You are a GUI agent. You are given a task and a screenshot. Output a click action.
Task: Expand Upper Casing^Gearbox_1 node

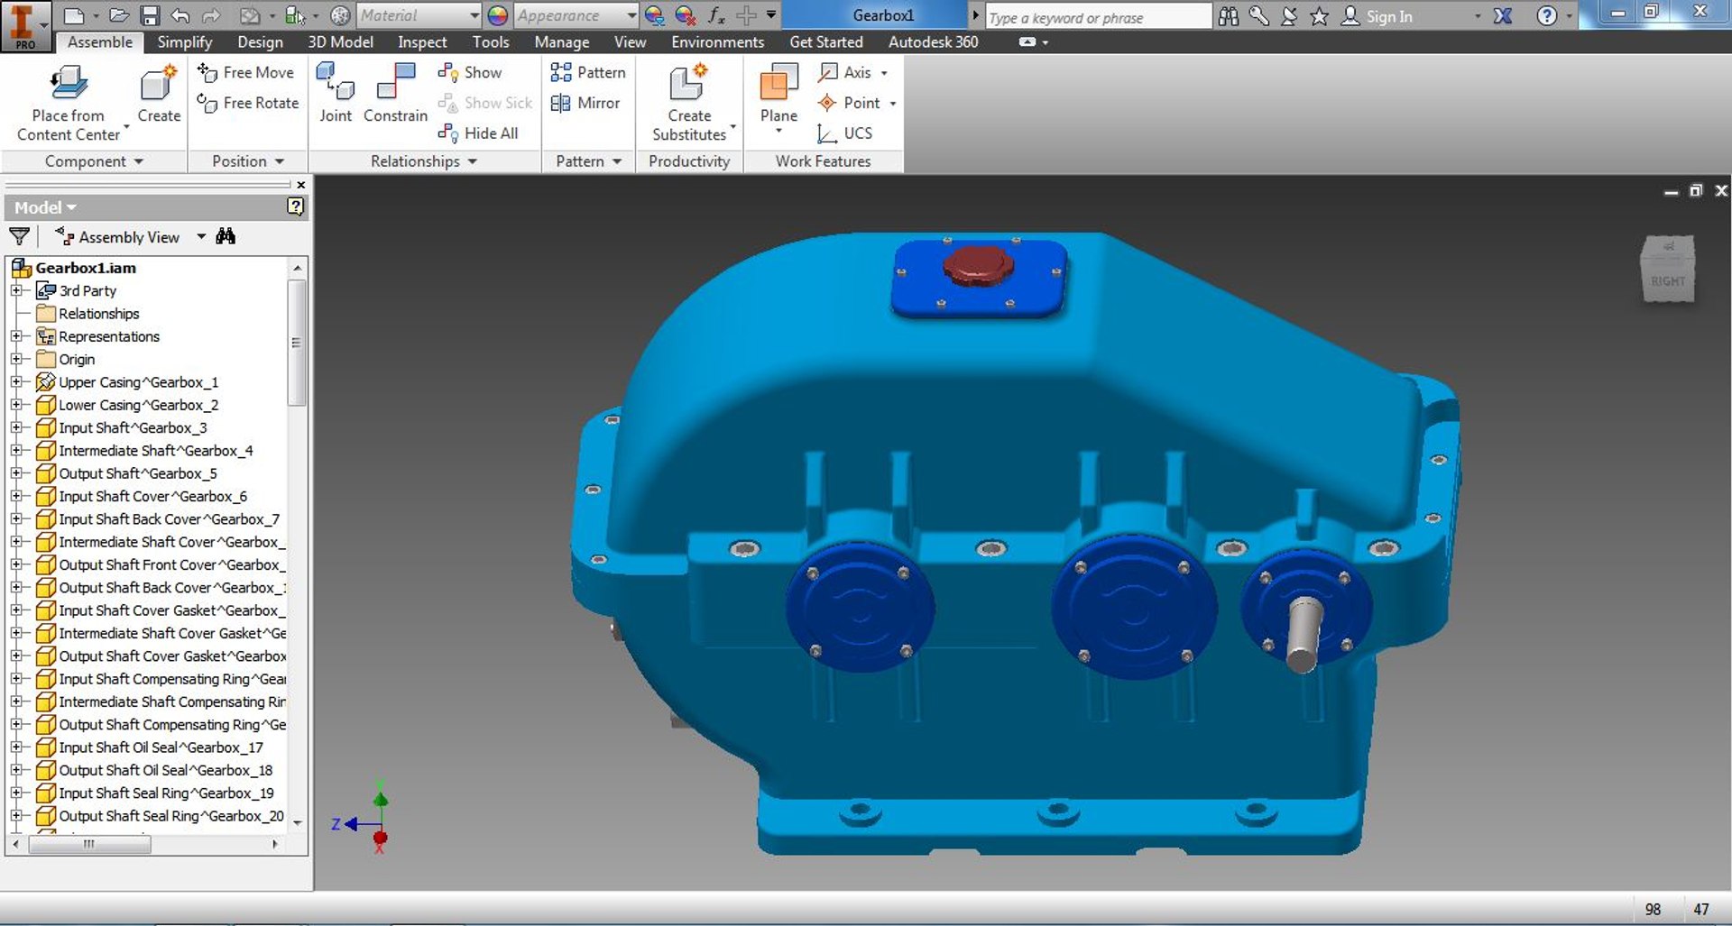(x=16, y=382)
